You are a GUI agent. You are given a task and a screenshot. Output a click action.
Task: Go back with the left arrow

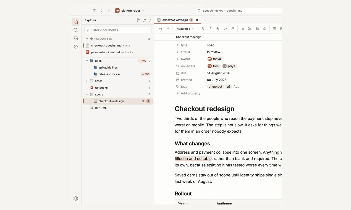point(101,11)
